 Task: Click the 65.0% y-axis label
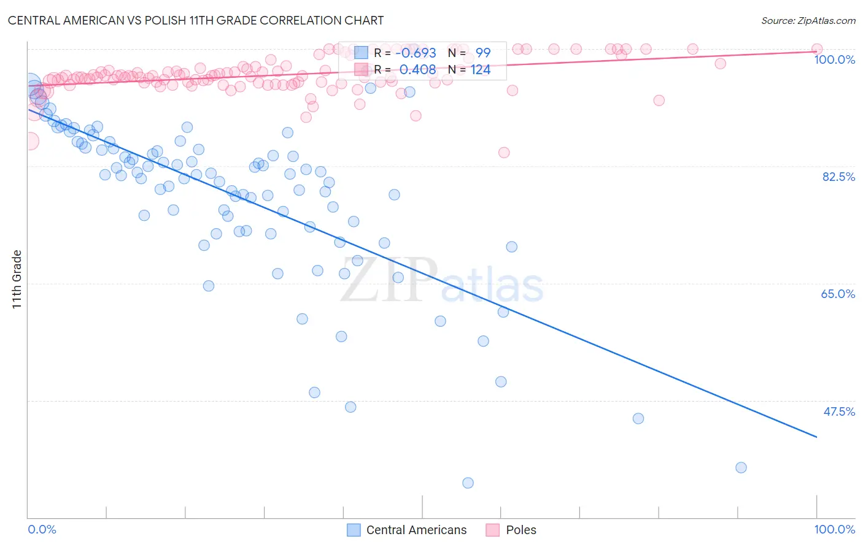[838, 294]
